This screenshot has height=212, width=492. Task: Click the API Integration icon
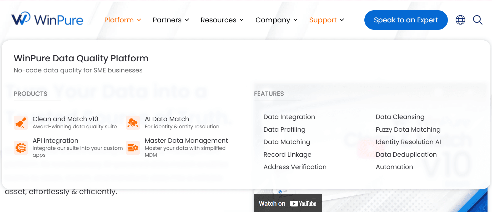(x=21, y=148)
